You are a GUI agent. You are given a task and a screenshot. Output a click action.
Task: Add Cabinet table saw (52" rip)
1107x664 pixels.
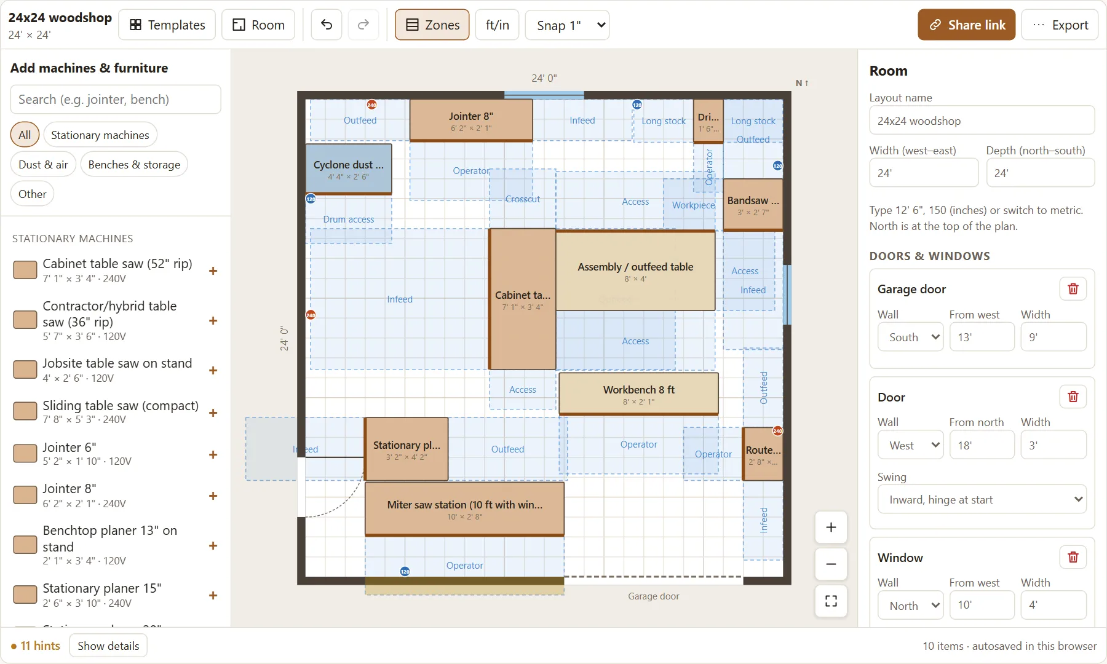(x=213, y=271)
